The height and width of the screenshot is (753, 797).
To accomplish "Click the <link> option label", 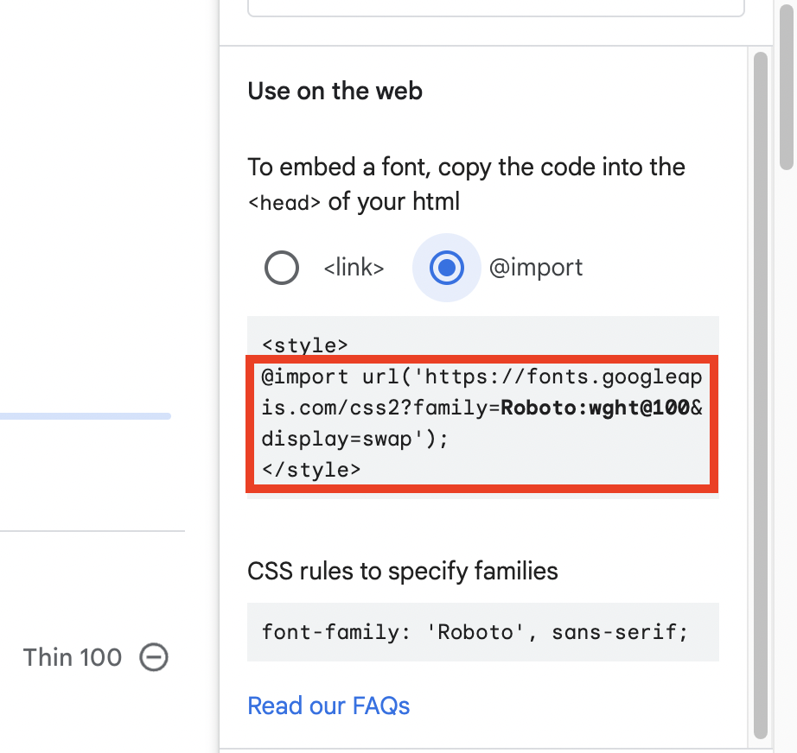I will (354, 268).
